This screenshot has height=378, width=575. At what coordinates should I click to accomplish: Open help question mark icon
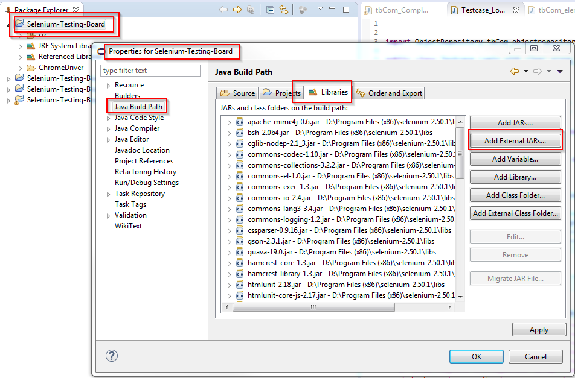coord(112,356)
